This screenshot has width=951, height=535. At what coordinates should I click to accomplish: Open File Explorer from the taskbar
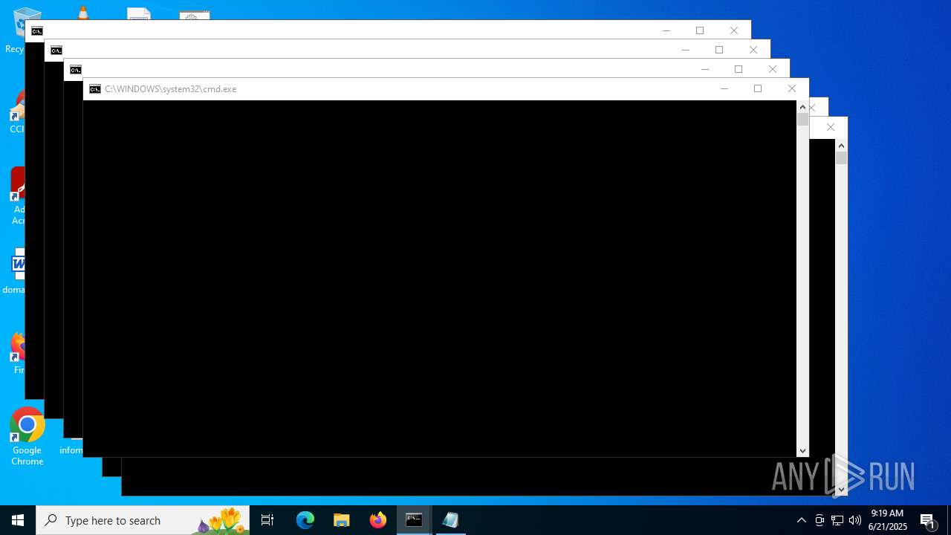[341, 520]
